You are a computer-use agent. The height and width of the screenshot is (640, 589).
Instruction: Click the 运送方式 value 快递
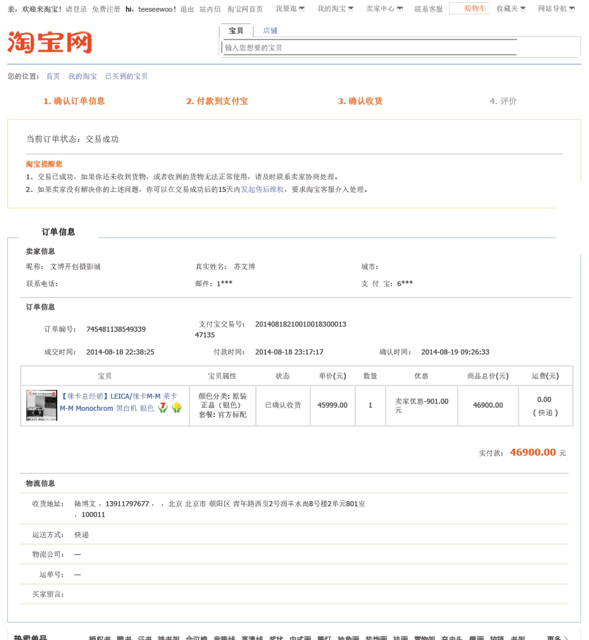tap(81, 535)
